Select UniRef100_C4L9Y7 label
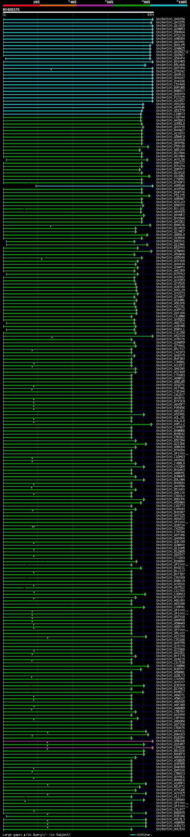The width and height of the screenshot is (190, 837). point(170,810)
